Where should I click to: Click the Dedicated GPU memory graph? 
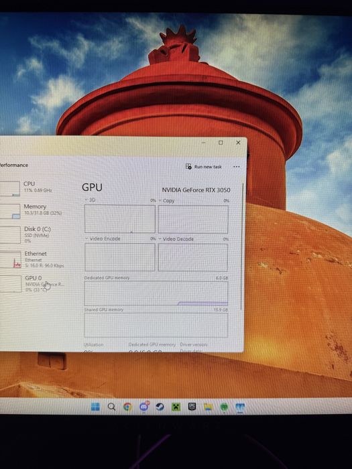point(156,293)
